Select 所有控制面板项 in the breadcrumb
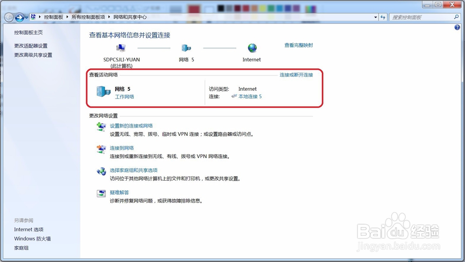Screen dimensions: 465x262 click(88, 17)
